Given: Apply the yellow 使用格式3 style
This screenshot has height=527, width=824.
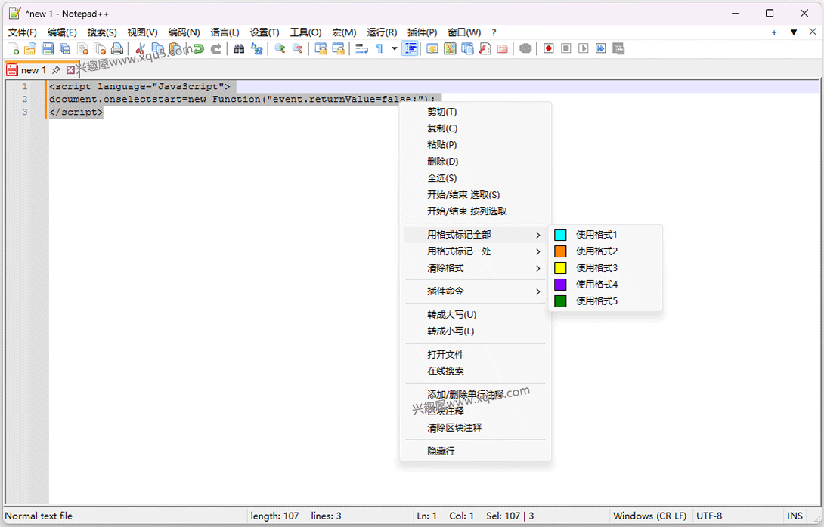Looking at the screenshot, I should 606,268.
